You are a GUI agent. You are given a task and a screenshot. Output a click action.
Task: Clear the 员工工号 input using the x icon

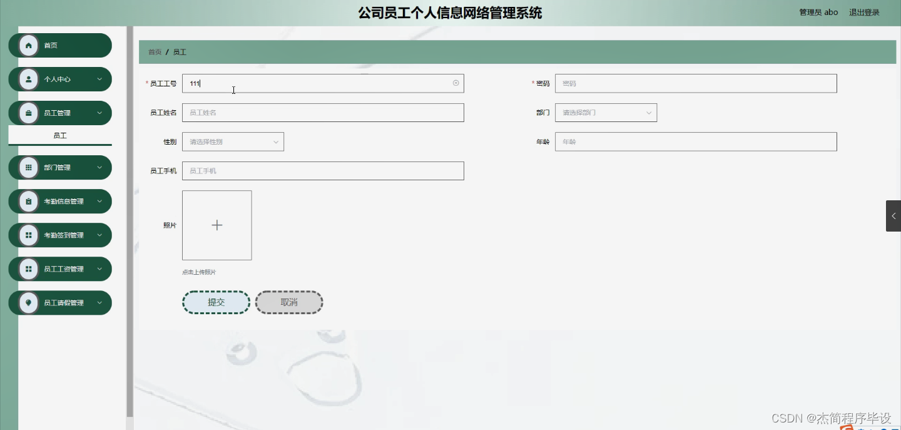[x=456, y=83]
